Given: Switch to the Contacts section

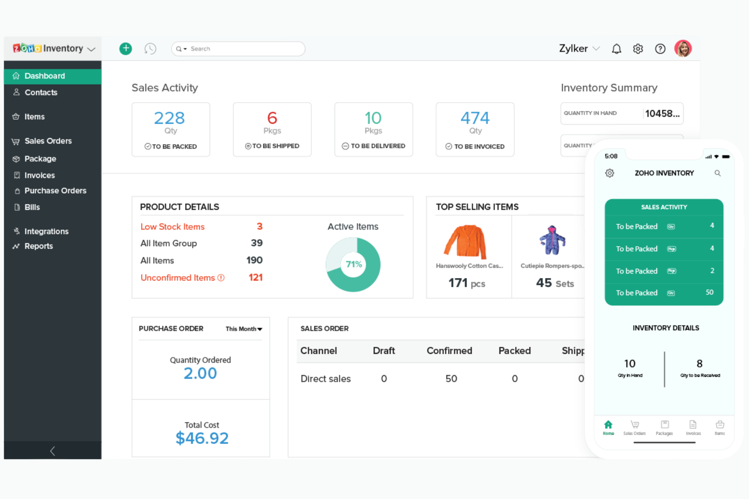Looking at the screenshot, I should (40, 93).
